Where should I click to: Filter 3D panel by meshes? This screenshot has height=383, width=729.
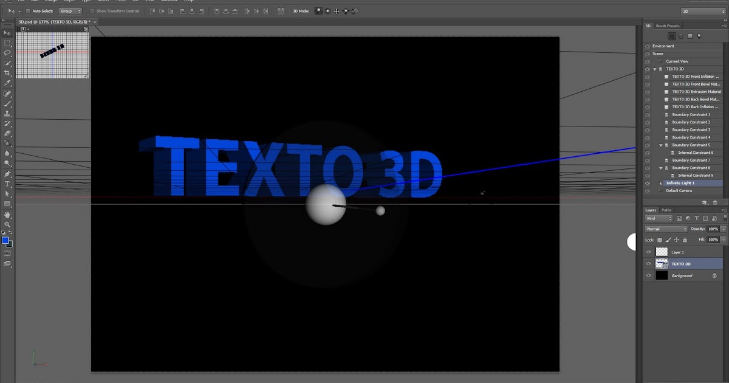(681, 36)
